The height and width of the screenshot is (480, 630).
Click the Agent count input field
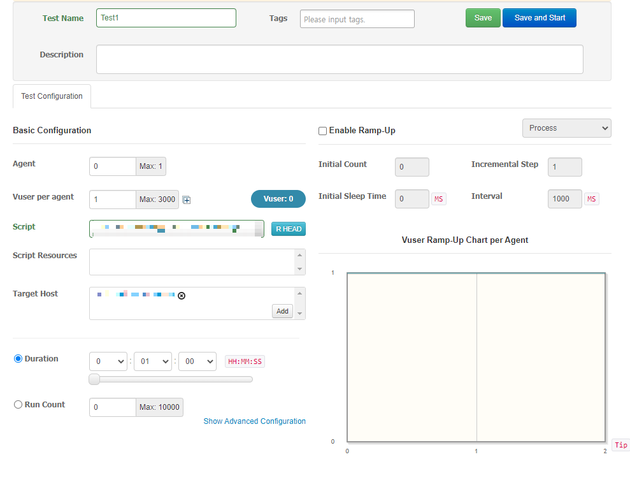point(113,166)
